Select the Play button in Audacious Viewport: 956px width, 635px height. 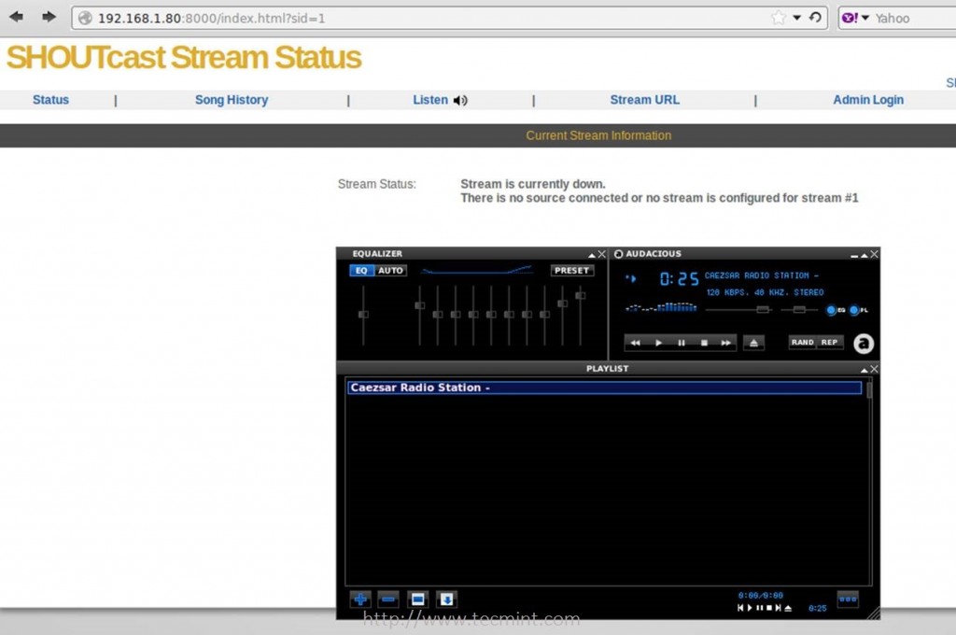click(658, 343)
